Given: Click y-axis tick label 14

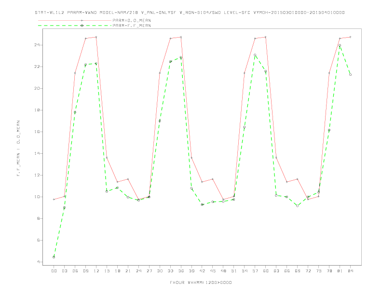Looking at the screenshot, I should [x=37, y=153].
